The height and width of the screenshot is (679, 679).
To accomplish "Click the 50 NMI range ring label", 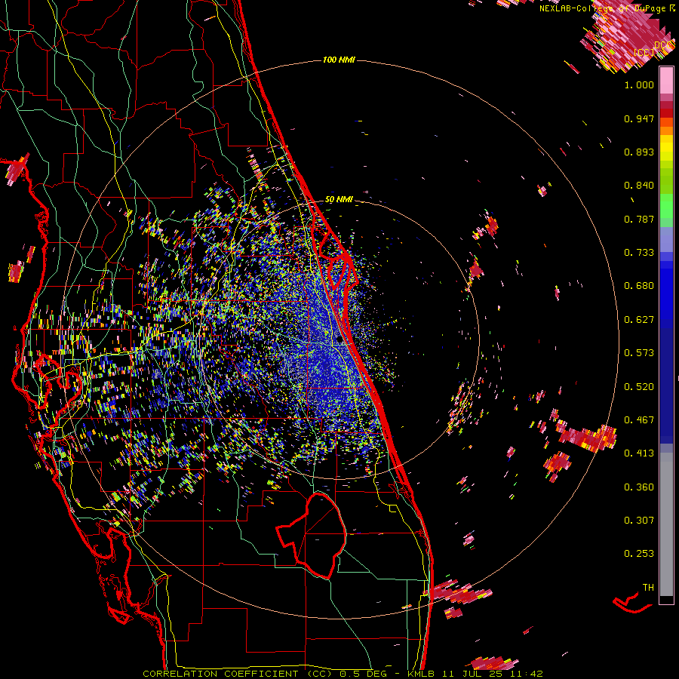I will pyautogui.click(x=339, y=200).
